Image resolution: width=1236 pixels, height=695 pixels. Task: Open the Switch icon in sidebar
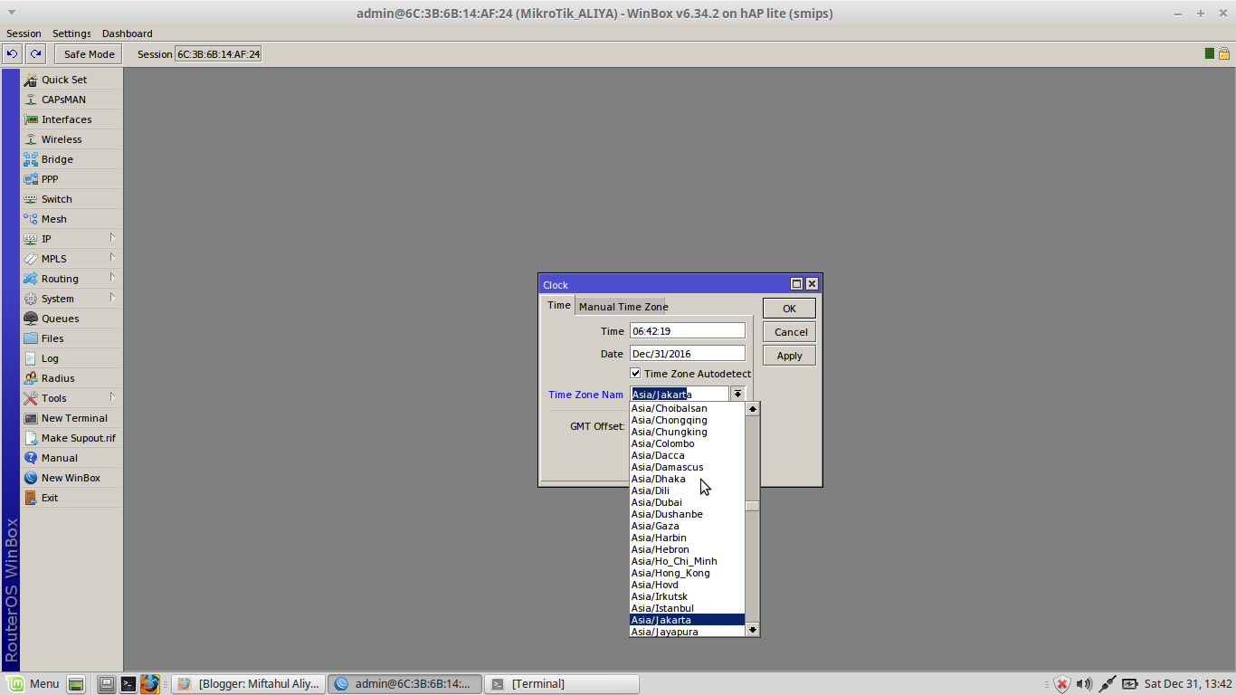point(31,199)
